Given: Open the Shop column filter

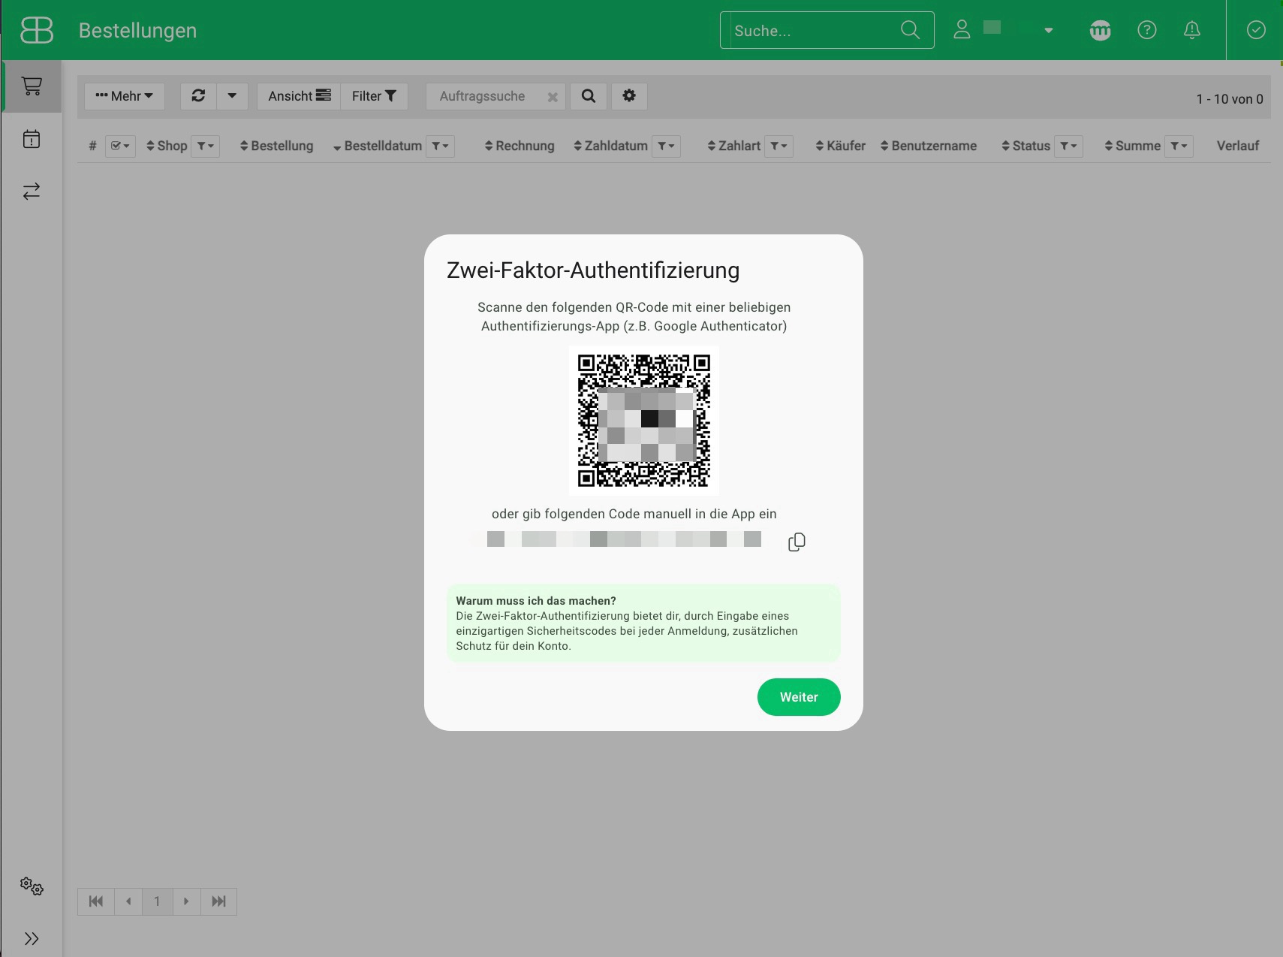Looking at the screenshot, I should pyautogui.click(x=205, y=146).
